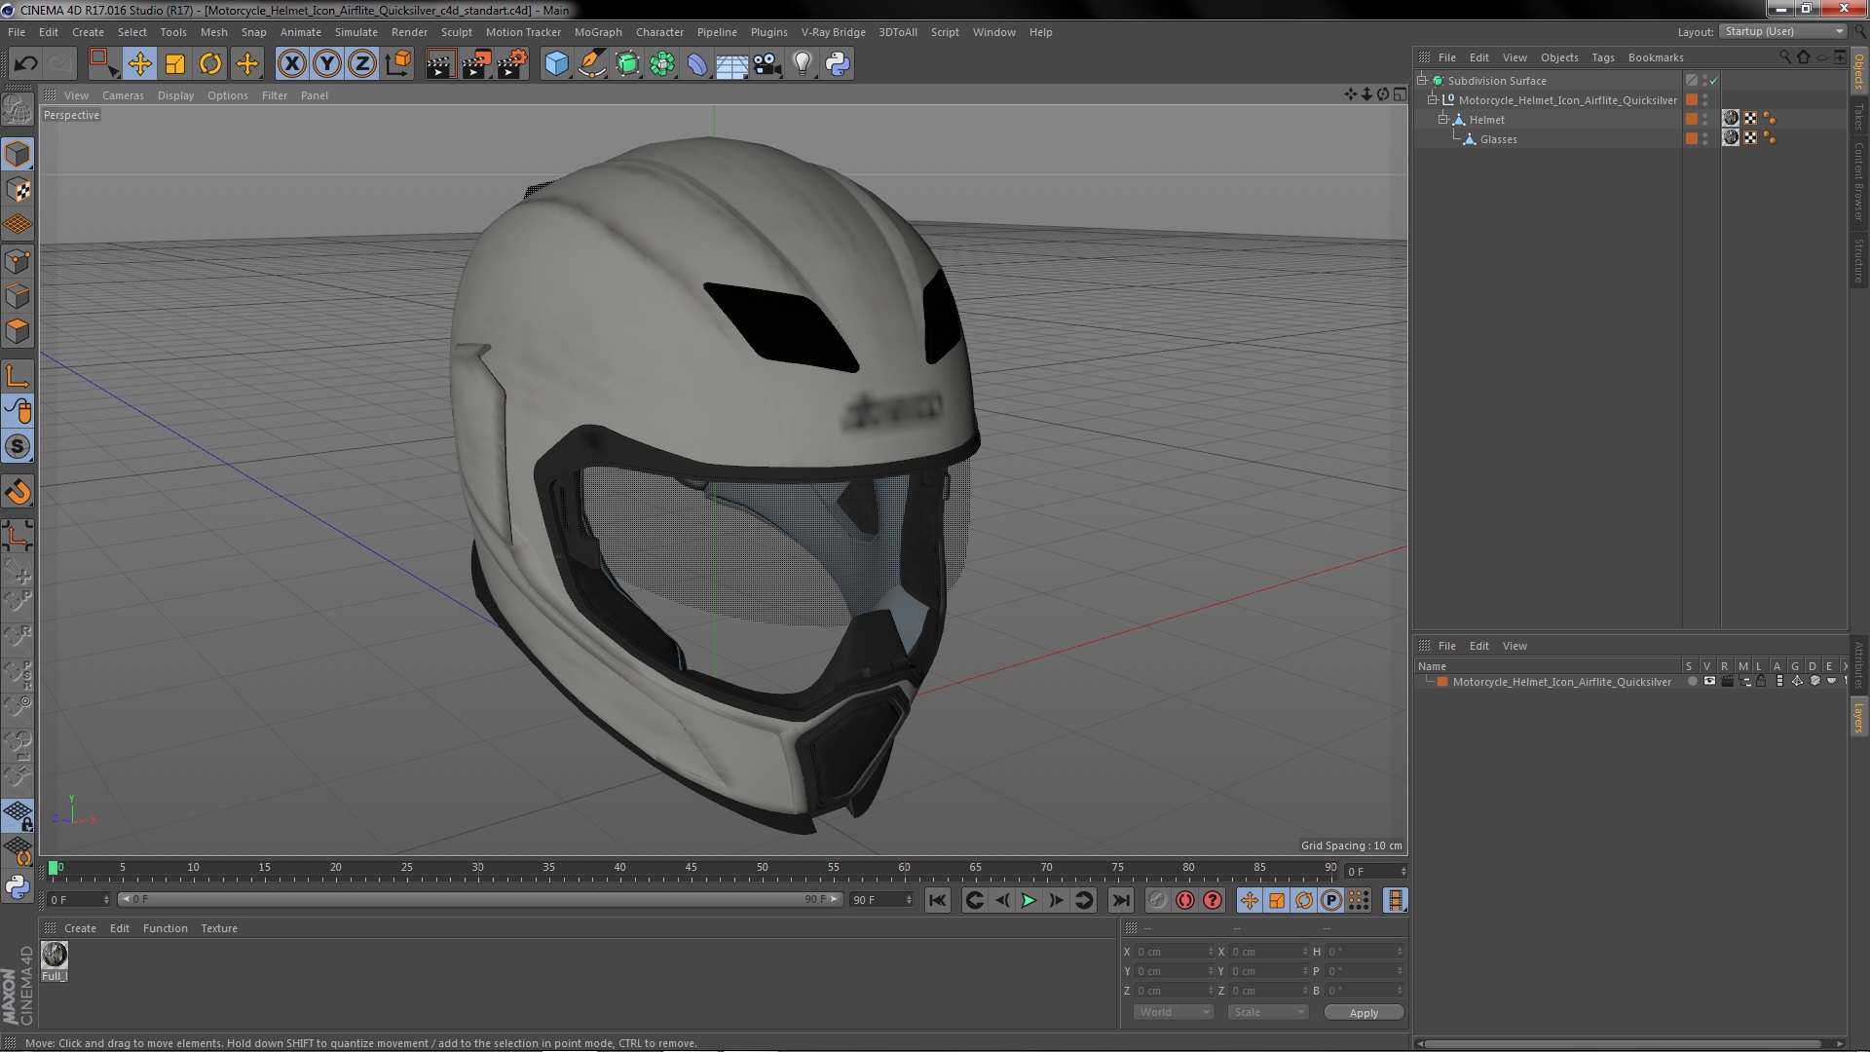This screenshot has height=1052, width=1870.
Task: Open the Object Manager Tags menu
Action: coord(1602,57)
